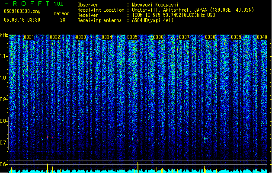This screenshot has height=173, width=272.
Task: Click the 0.9 kHz axis tick
Action: (x=4, y=99)
